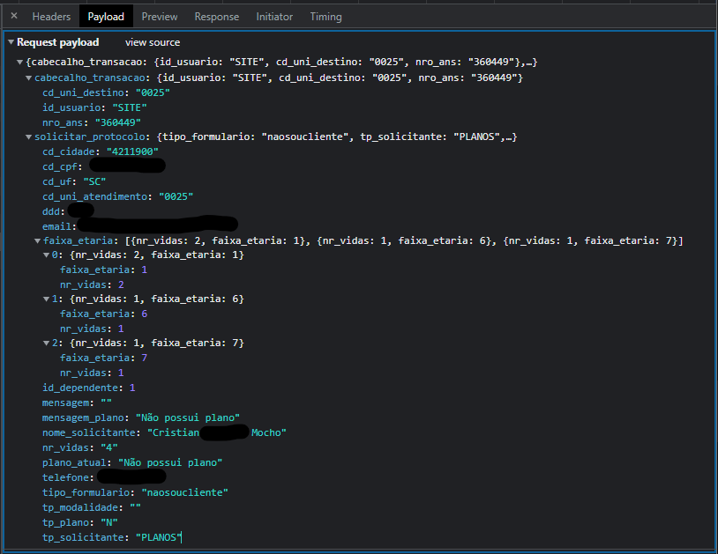Click faixa_etaria: 1 under item 0

click(103, 270)
